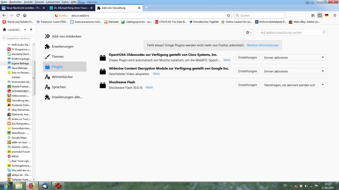Open OpenH264 activation dropdown
Screen dimensions: 339x190
pyautogui.click(x=294, y=57)
